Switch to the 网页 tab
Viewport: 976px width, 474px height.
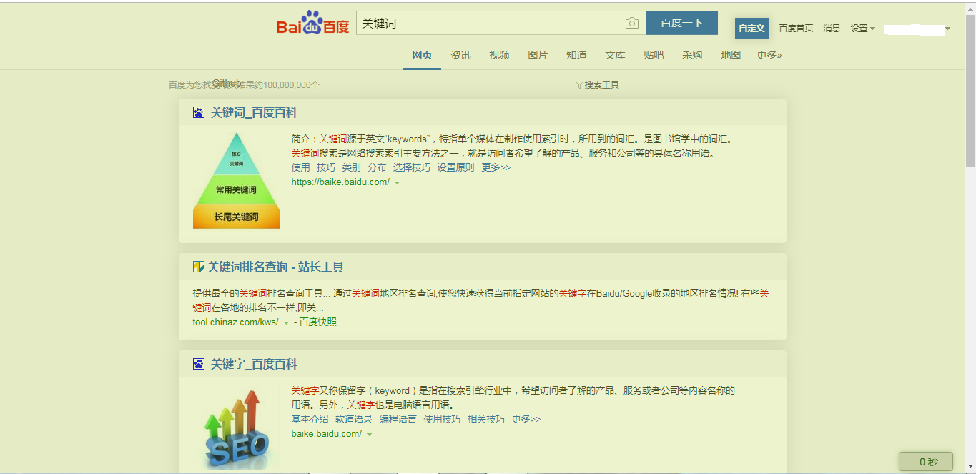coord(422,55)
